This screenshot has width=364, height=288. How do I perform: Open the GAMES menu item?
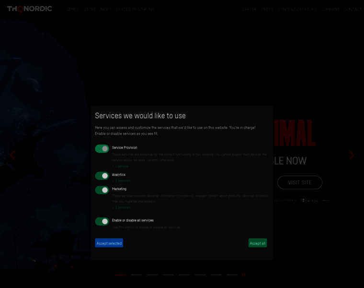click(x=72, y=9)
